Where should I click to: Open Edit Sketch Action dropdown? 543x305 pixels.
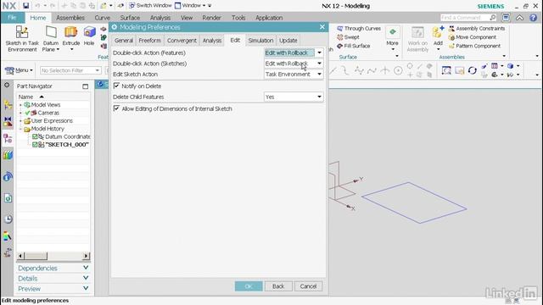294,74
